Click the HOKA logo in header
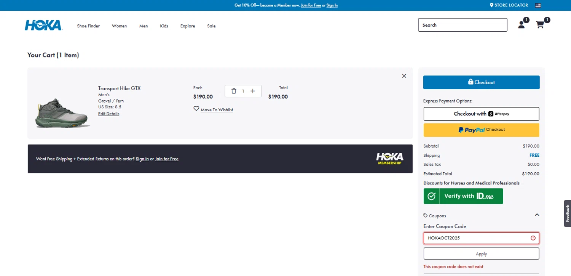 pyautogui.click(x=43, y=25)
